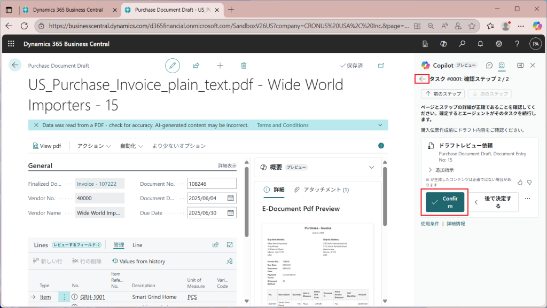Give thumbs down to the draft review request
Image resolution: width=547 pixels, height=308 pixels.
(x=529, y=182)
